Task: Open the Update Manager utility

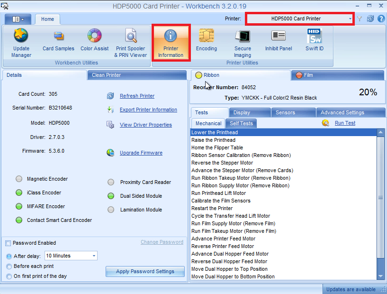Action: tap(21, 43)
